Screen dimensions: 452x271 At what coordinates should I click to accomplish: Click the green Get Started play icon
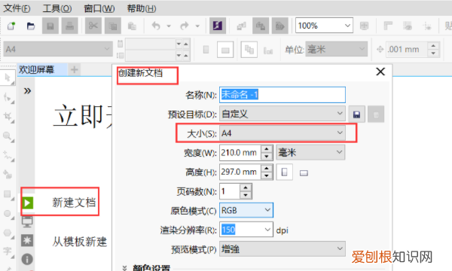pos(27,202)
